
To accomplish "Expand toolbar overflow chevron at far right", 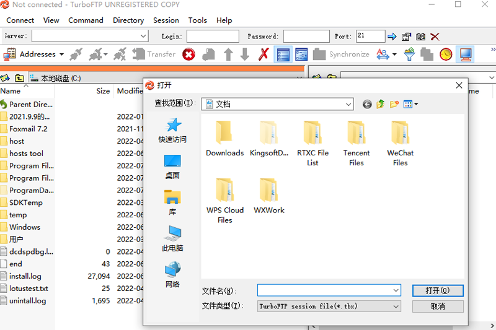I will click(493, 50).
